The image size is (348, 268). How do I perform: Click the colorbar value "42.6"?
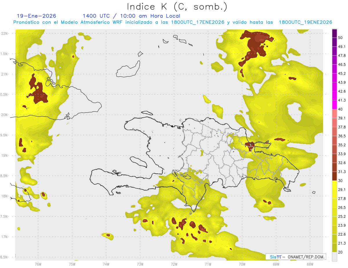point(342,91)
